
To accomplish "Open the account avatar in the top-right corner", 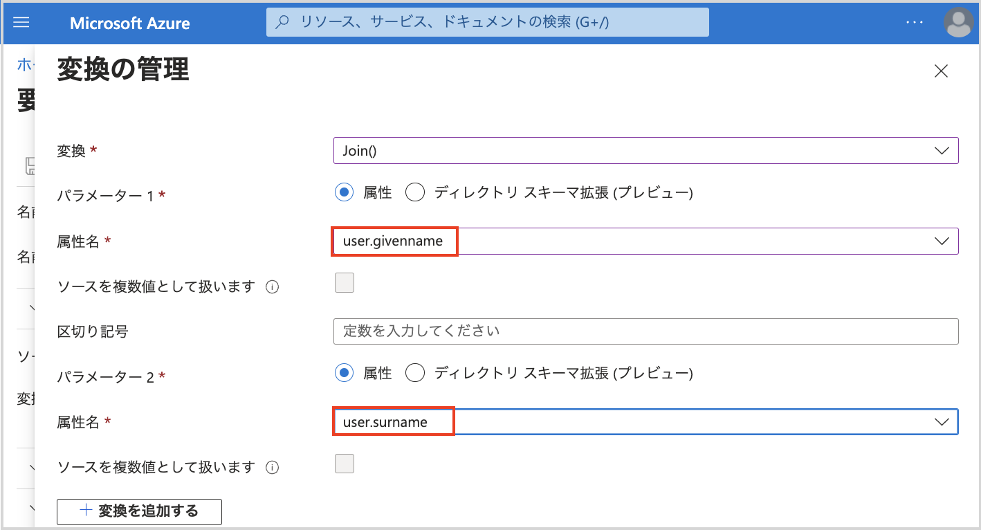I will click(x=957, y=23).
